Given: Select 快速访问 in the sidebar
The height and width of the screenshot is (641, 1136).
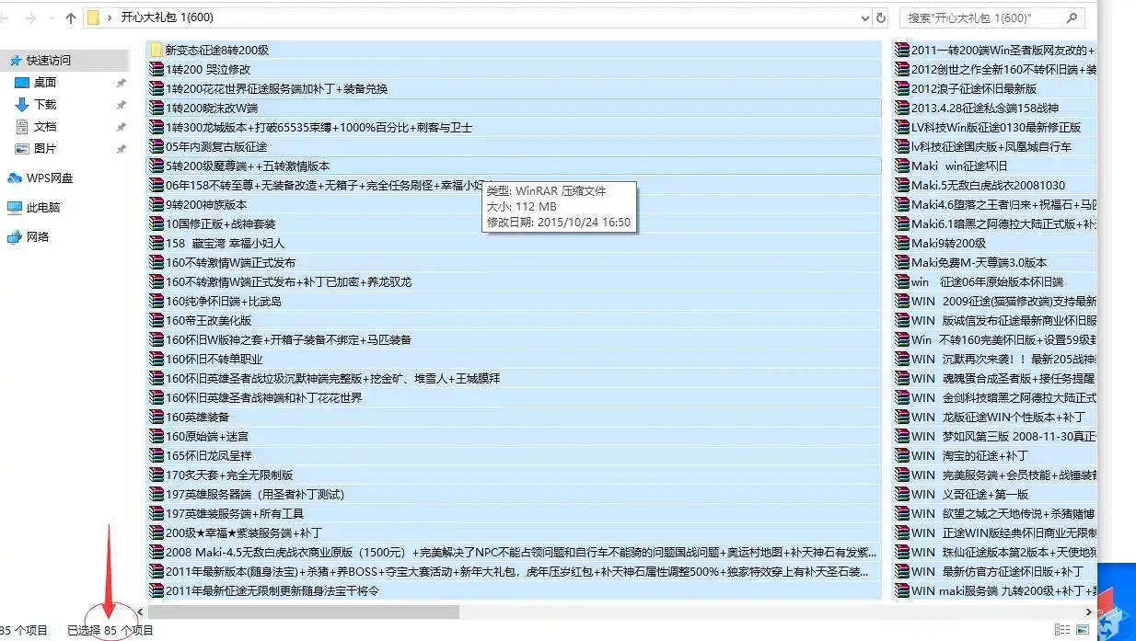Looking at the screenshot, I should (48, 61).
